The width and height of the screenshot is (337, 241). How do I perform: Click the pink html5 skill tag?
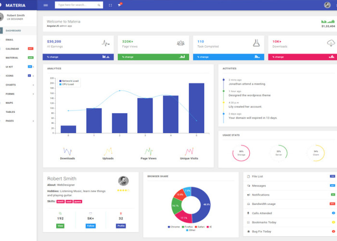pyautogui.click(x=60, y=201)
